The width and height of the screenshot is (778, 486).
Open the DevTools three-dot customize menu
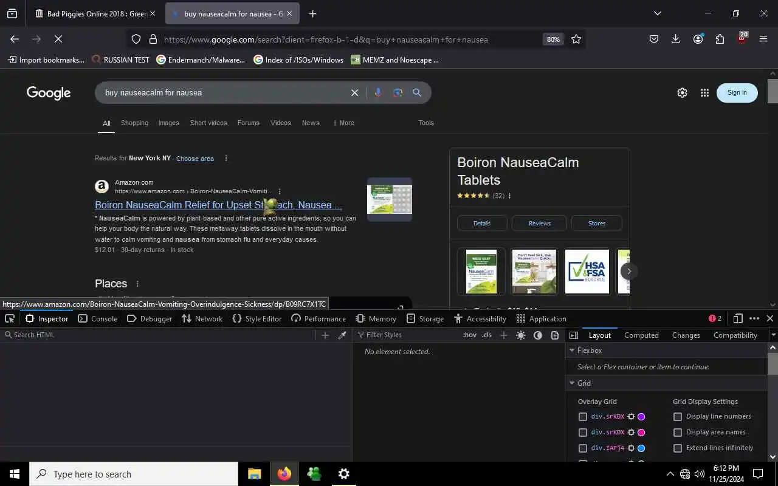coord(754,318)
